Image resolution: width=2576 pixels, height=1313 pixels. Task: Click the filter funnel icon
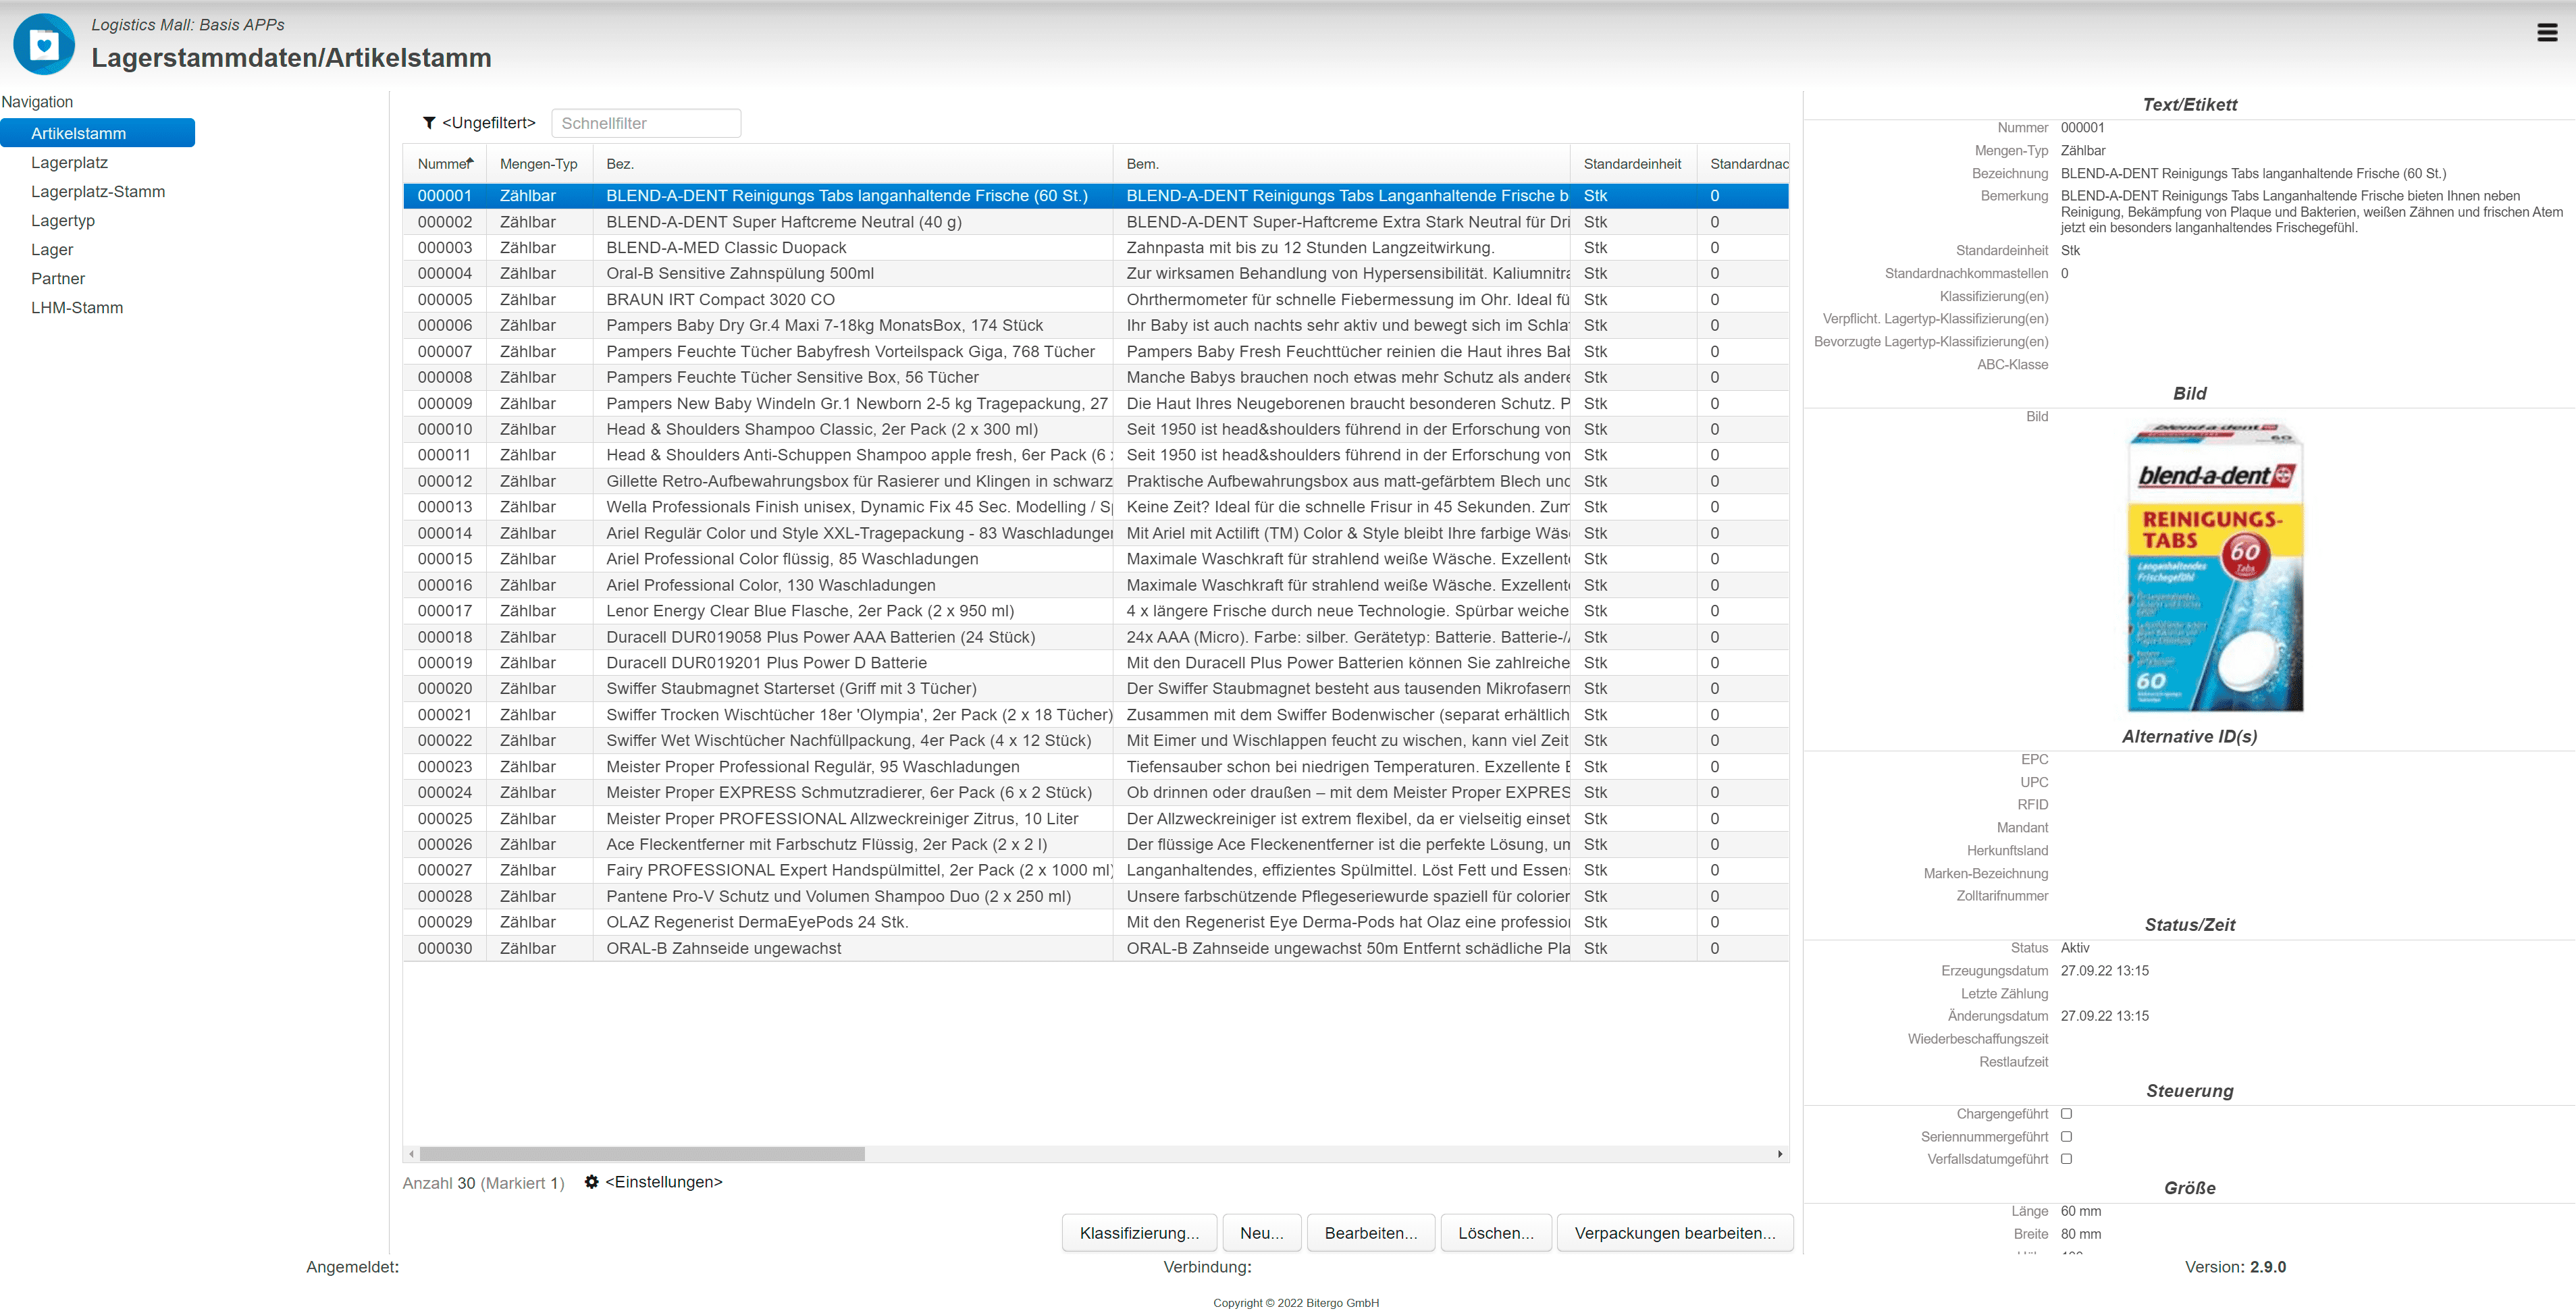tap(429, 123)
